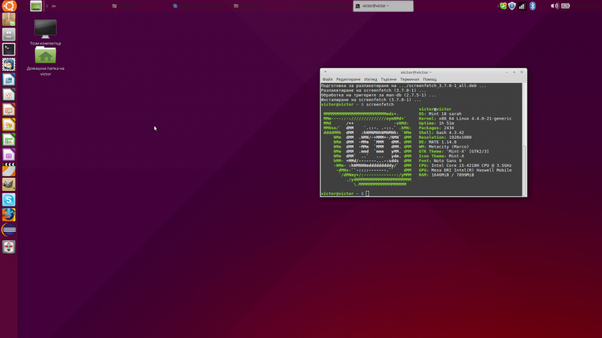Click the terminal prompt input line at bottom

[421, 194]
